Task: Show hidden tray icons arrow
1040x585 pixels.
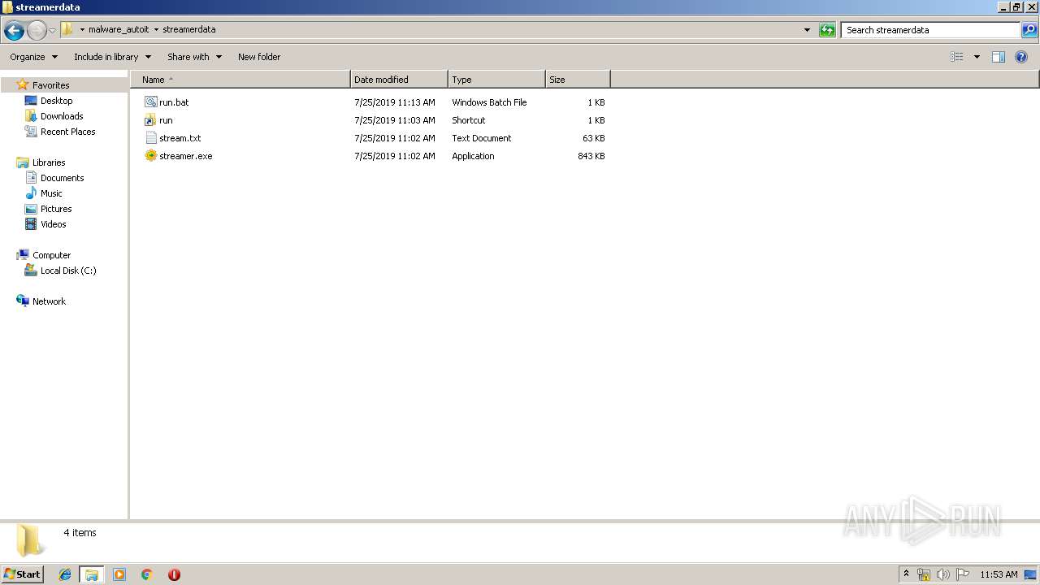Action: (x=907, y=574)
